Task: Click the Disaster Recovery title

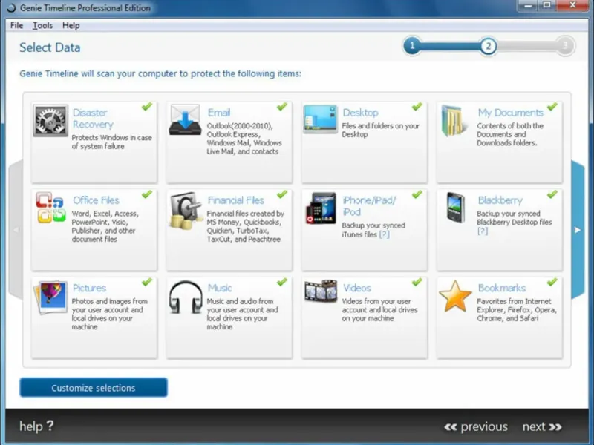Action: 93,119
